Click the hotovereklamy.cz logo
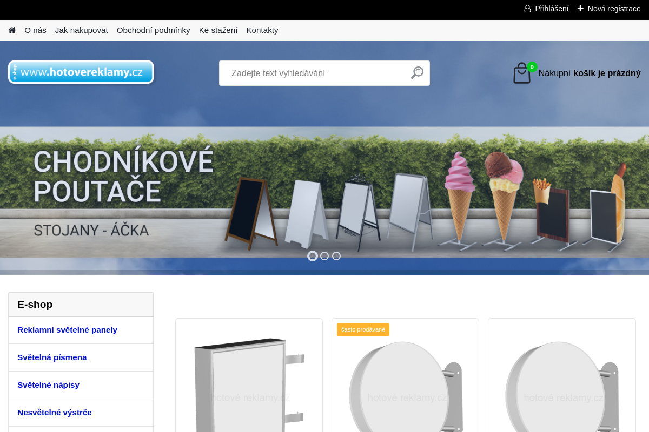649x432 pixels. point(81,72)
